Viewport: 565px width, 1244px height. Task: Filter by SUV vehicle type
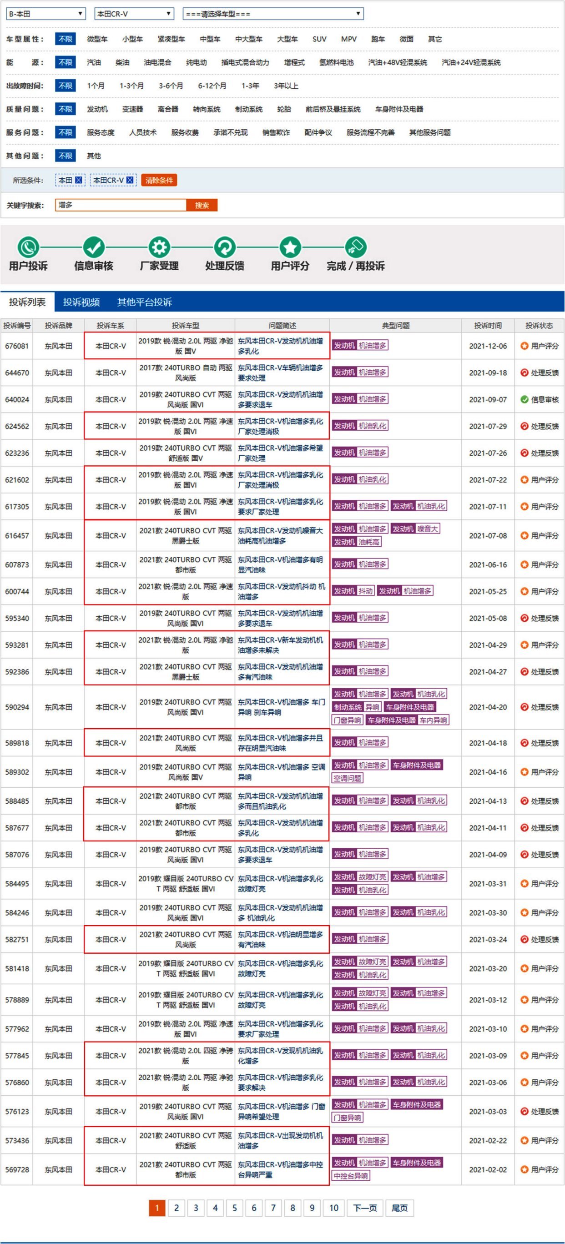(x=319, y=39)
